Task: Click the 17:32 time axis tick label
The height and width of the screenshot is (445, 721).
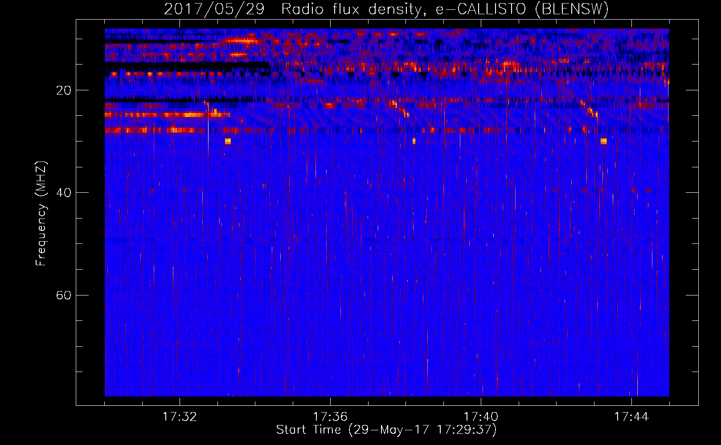Action: 180,417
